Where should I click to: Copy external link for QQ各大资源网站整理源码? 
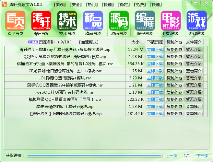point(174,57)
